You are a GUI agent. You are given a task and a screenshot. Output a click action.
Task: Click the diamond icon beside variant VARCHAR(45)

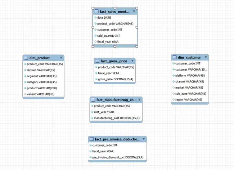pyautogui.click(x=25, y=94)
